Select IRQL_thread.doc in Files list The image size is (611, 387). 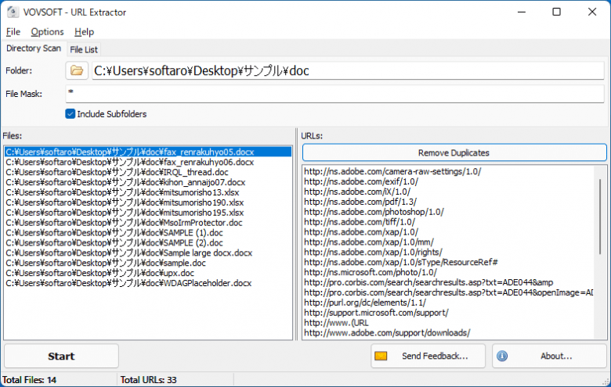[148, 172]
